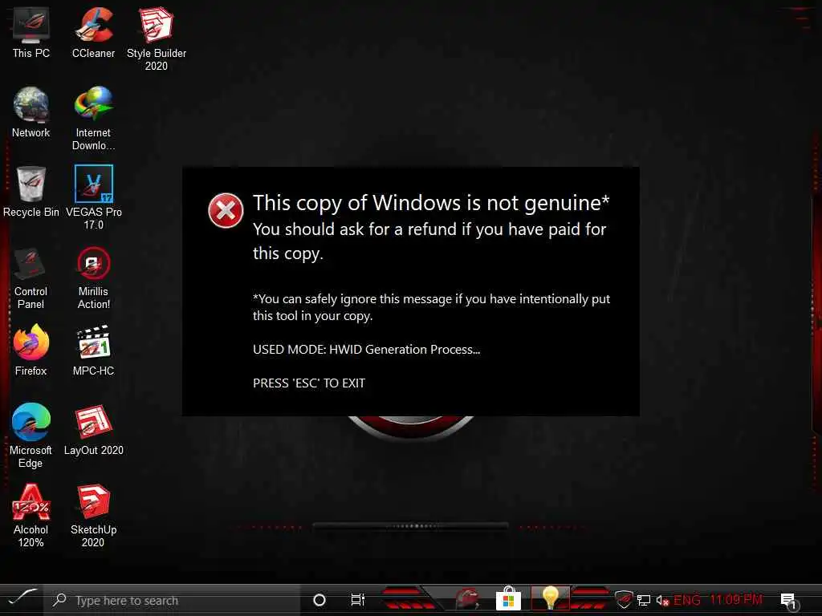Image resolution: width=822 pixels, height=616 pixels.
Task: Open the clock showing 11:09 PM
Action: click(736, 599)
